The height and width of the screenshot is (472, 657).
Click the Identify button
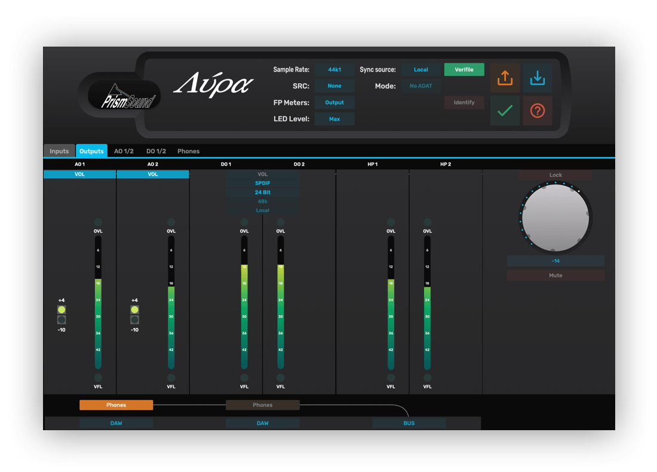(464, 102)
